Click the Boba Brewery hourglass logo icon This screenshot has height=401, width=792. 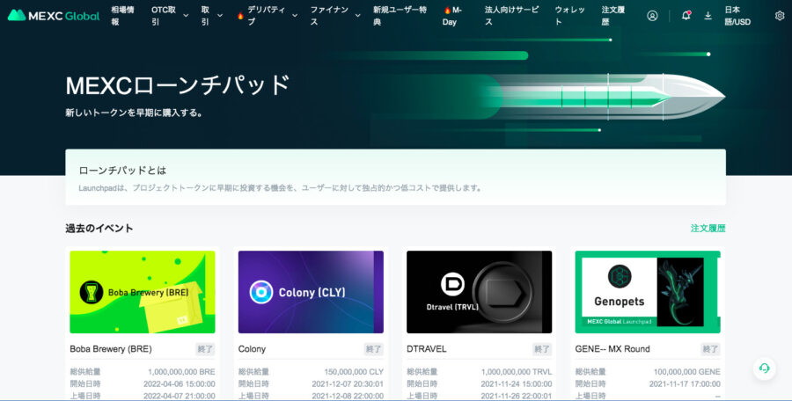[92, 292]
